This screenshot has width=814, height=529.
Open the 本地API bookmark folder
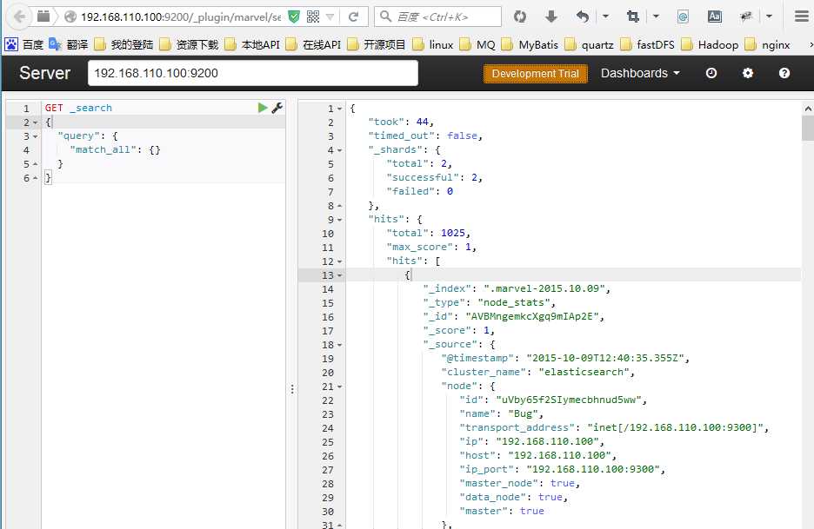point(252,44)
